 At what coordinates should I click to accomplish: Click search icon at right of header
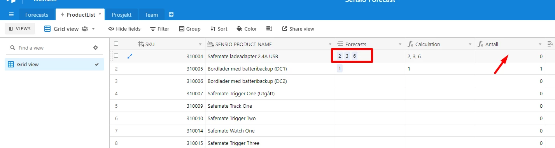[550, 44]
